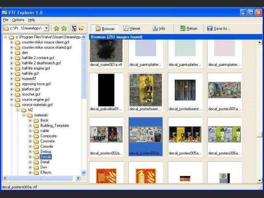Image resolution: width=264 pixels, height=198 pixels.
Task: Expand the Concrete folder node
Action: coord(30,141)
